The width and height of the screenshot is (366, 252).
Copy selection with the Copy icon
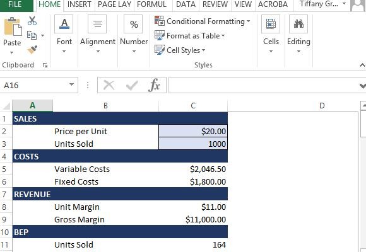point(32,35)
